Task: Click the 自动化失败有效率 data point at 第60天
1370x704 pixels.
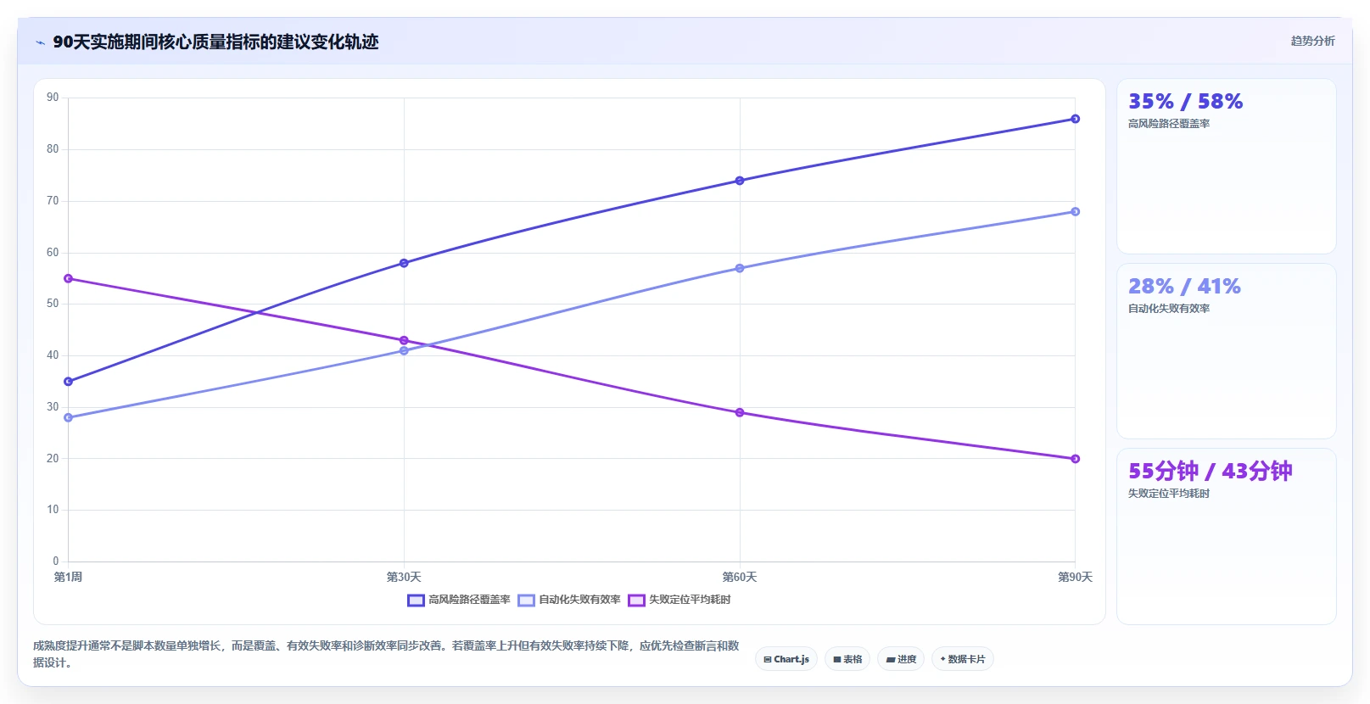Action: (740, 268)
